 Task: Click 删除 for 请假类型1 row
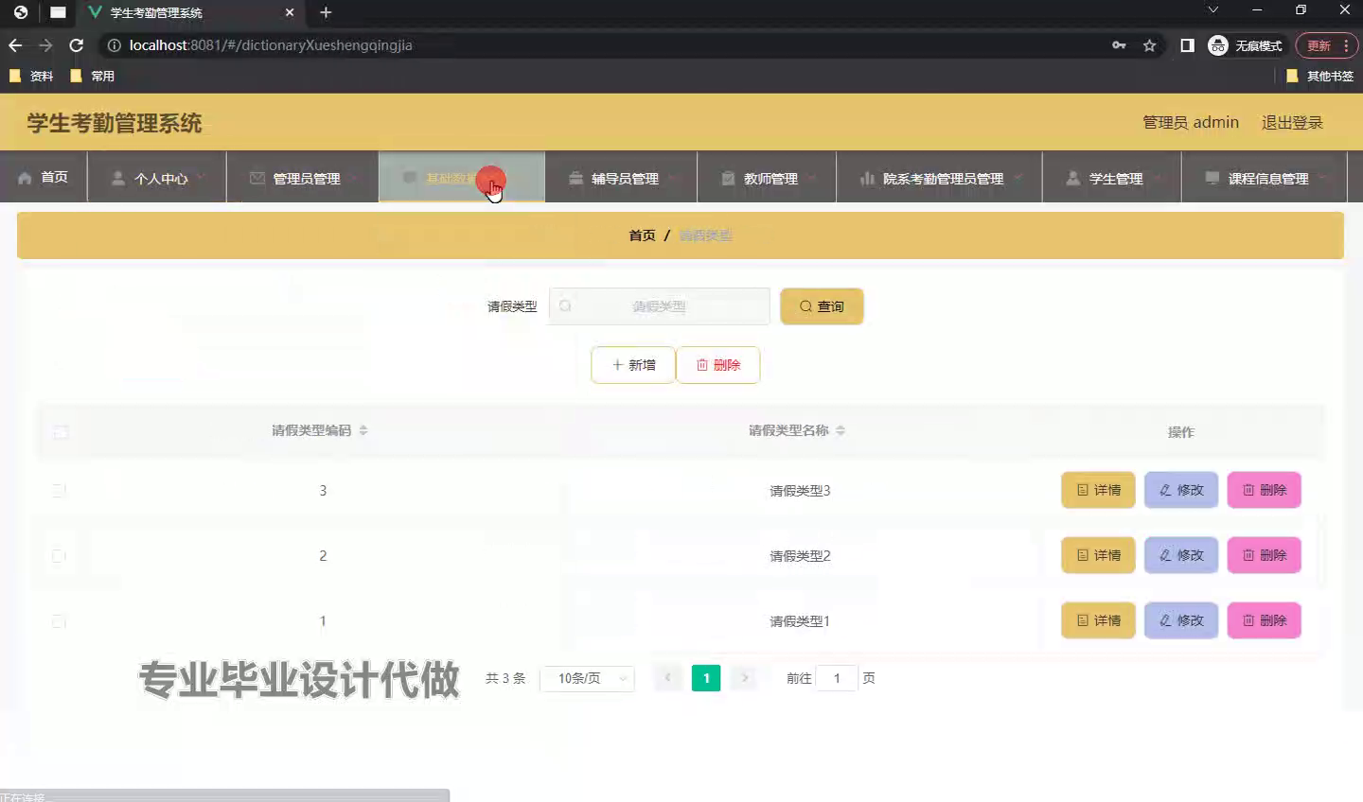click(1265, 620)
